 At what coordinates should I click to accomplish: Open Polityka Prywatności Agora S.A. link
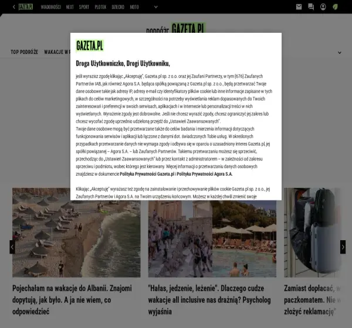205,174
